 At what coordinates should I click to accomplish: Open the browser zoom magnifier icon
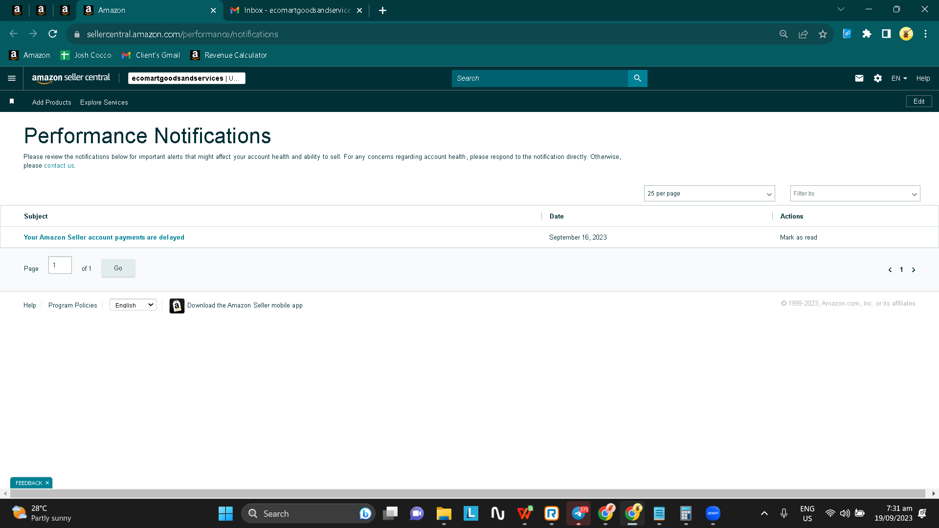coord(783,34)
